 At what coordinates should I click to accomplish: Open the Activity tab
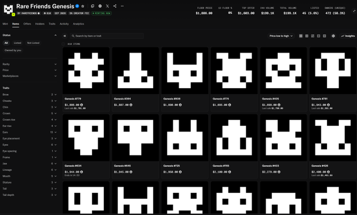(64, 24)
